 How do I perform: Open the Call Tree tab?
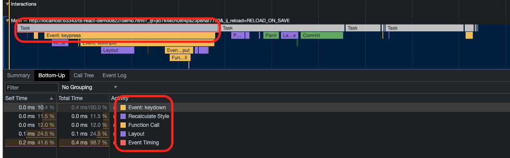pos(84,75)
